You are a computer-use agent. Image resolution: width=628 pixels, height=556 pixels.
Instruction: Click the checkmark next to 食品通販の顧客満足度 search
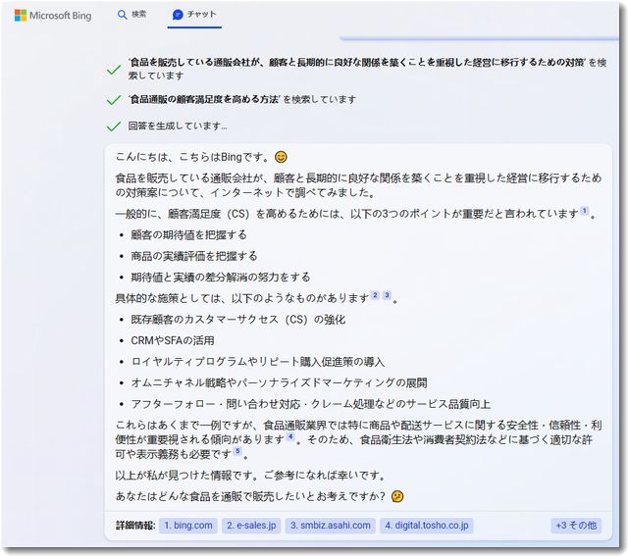click(114, 99)
